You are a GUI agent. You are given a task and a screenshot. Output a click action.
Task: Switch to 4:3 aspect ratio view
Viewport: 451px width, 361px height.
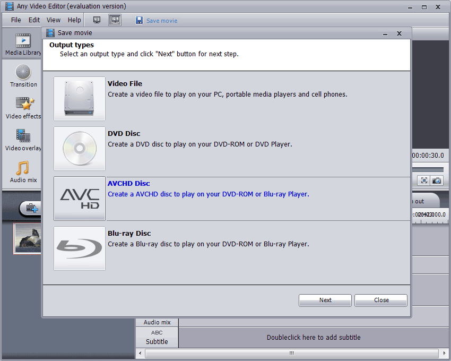click(97, 20)
